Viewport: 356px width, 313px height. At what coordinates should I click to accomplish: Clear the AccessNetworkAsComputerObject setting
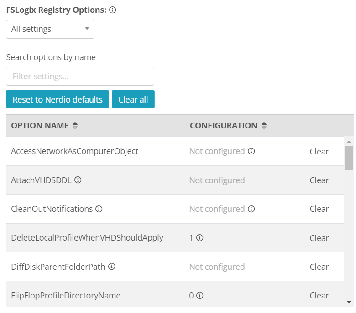(319, 152)
